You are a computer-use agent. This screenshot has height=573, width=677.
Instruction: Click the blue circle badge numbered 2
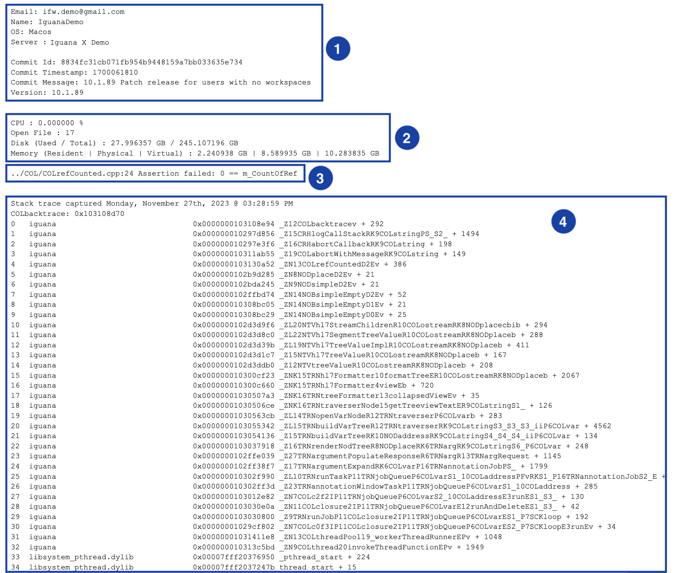[x=407, y=138]
